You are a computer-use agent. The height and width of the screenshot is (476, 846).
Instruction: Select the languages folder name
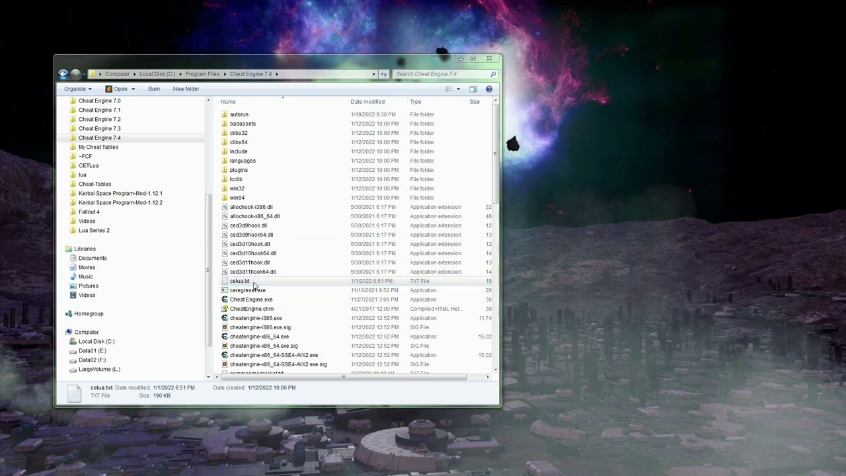coord(243,161)
